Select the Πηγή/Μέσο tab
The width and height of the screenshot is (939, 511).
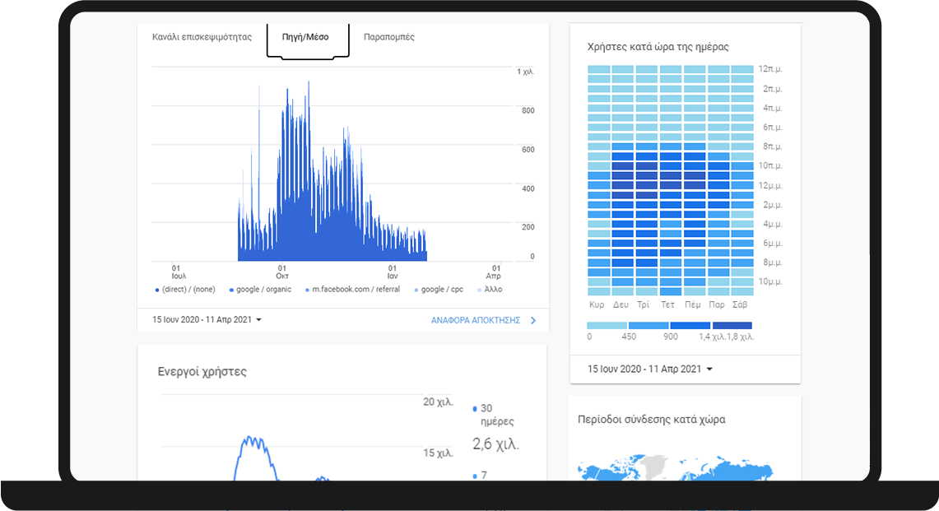[305, 37]
